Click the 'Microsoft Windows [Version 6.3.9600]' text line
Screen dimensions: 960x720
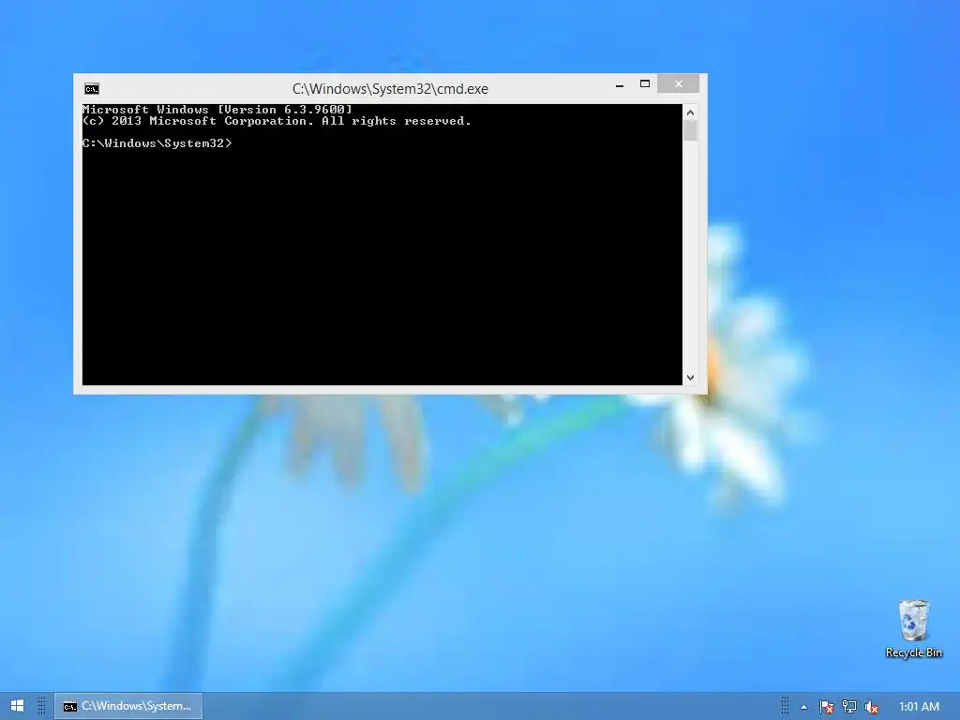pos(217,110)
